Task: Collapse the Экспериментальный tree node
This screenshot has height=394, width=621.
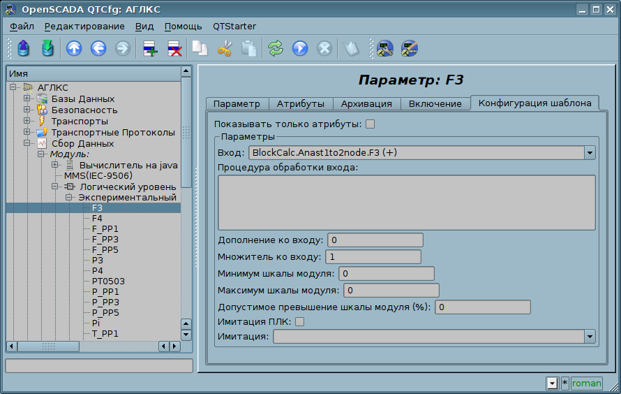Action: [x=69, y=197]
